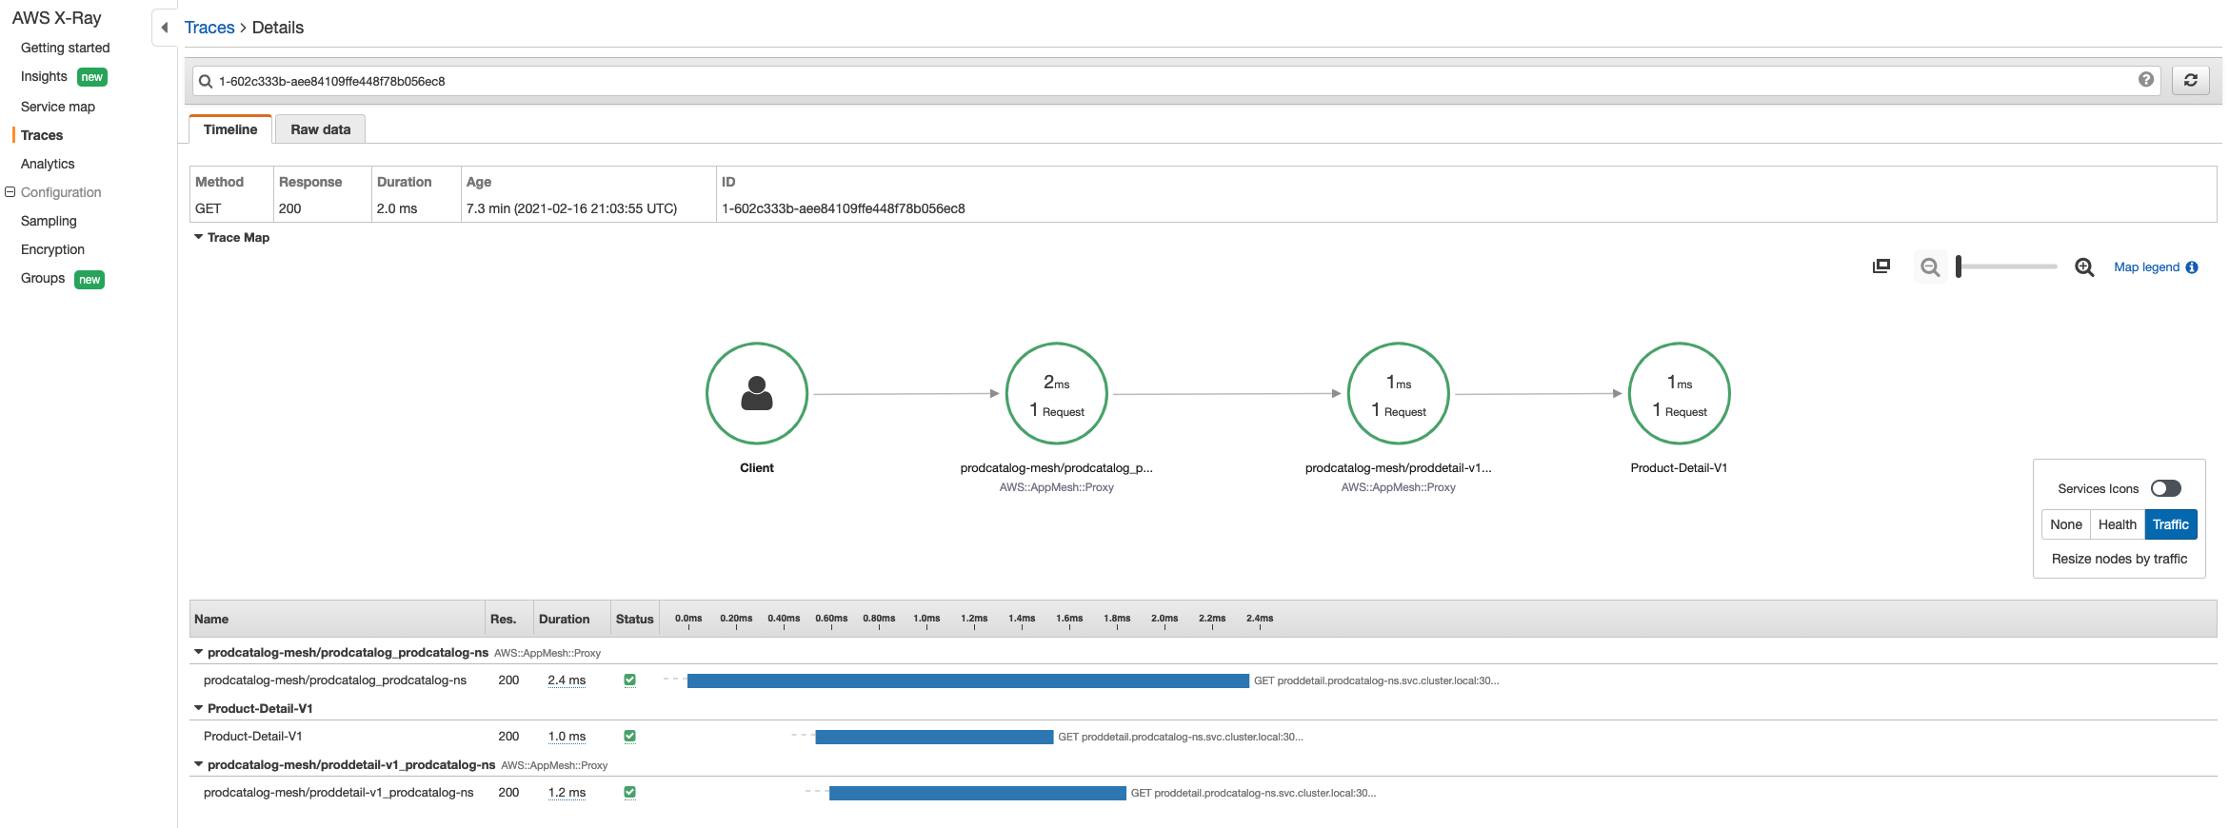Collapse the side navigation arrow
This screenshot has height=828, width=2229.
point(165,28)
